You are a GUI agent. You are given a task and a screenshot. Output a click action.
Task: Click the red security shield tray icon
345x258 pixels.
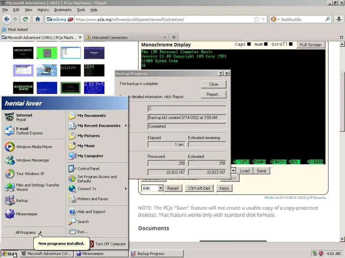321,254
